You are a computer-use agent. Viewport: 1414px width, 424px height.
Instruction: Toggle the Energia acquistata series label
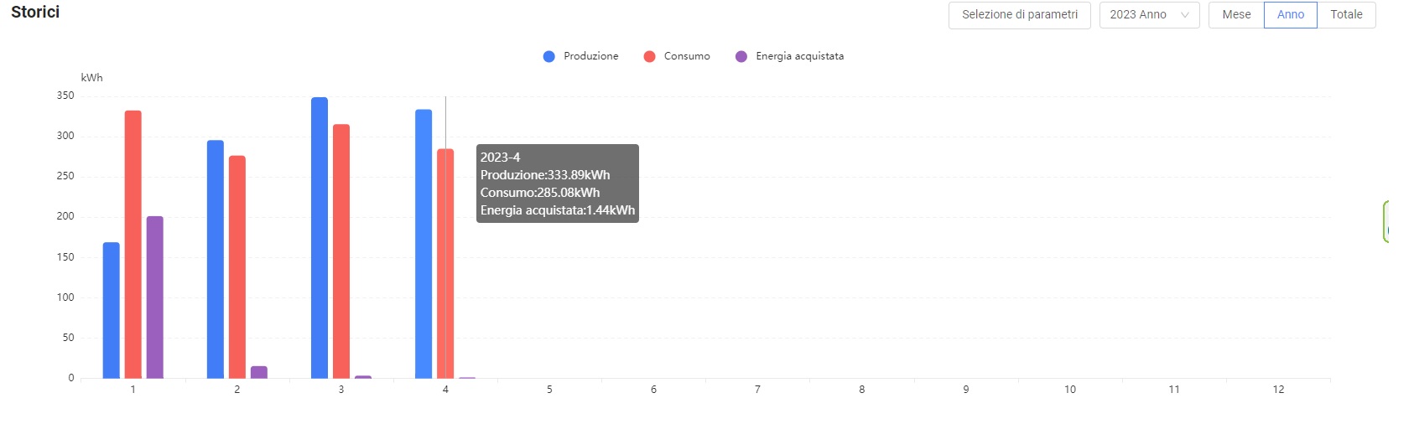pos(799,56)
